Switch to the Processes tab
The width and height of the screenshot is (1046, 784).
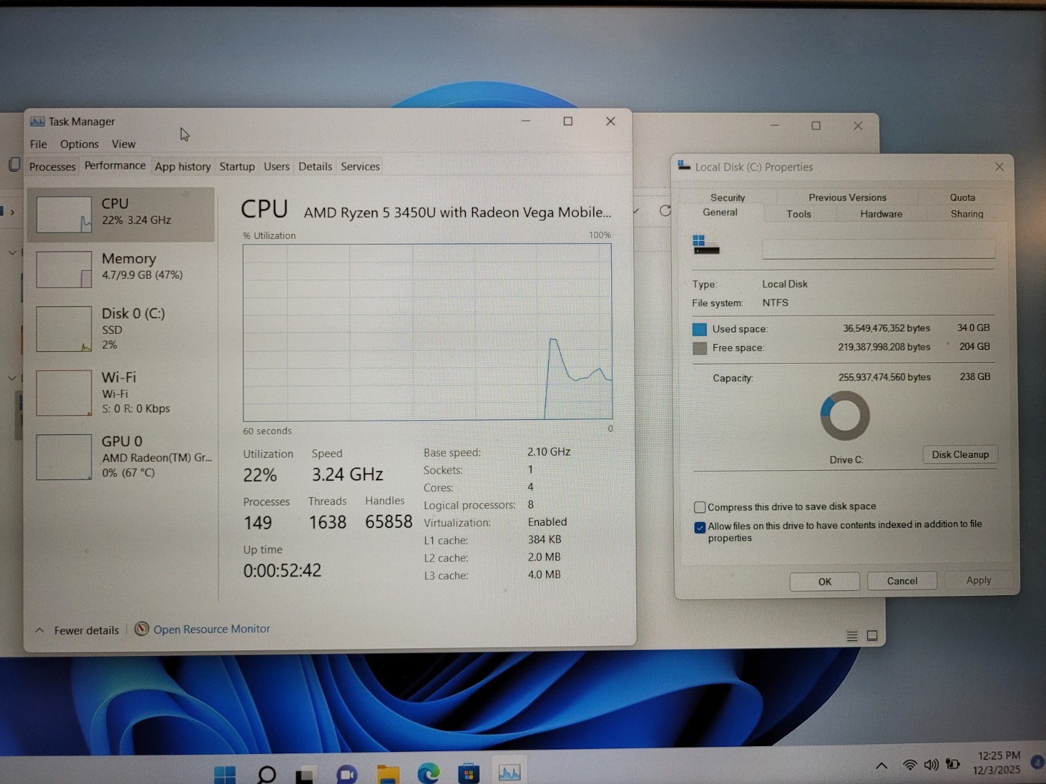52,167
